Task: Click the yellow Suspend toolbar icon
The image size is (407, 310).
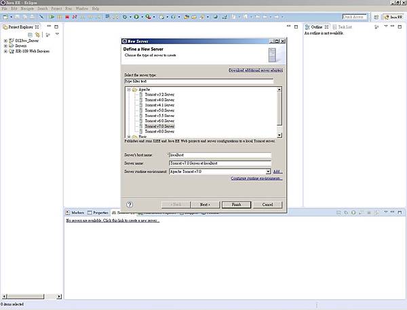Action: click(60, 17)
